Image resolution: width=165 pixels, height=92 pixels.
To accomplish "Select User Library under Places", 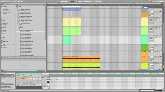I will tap(5, 40).
